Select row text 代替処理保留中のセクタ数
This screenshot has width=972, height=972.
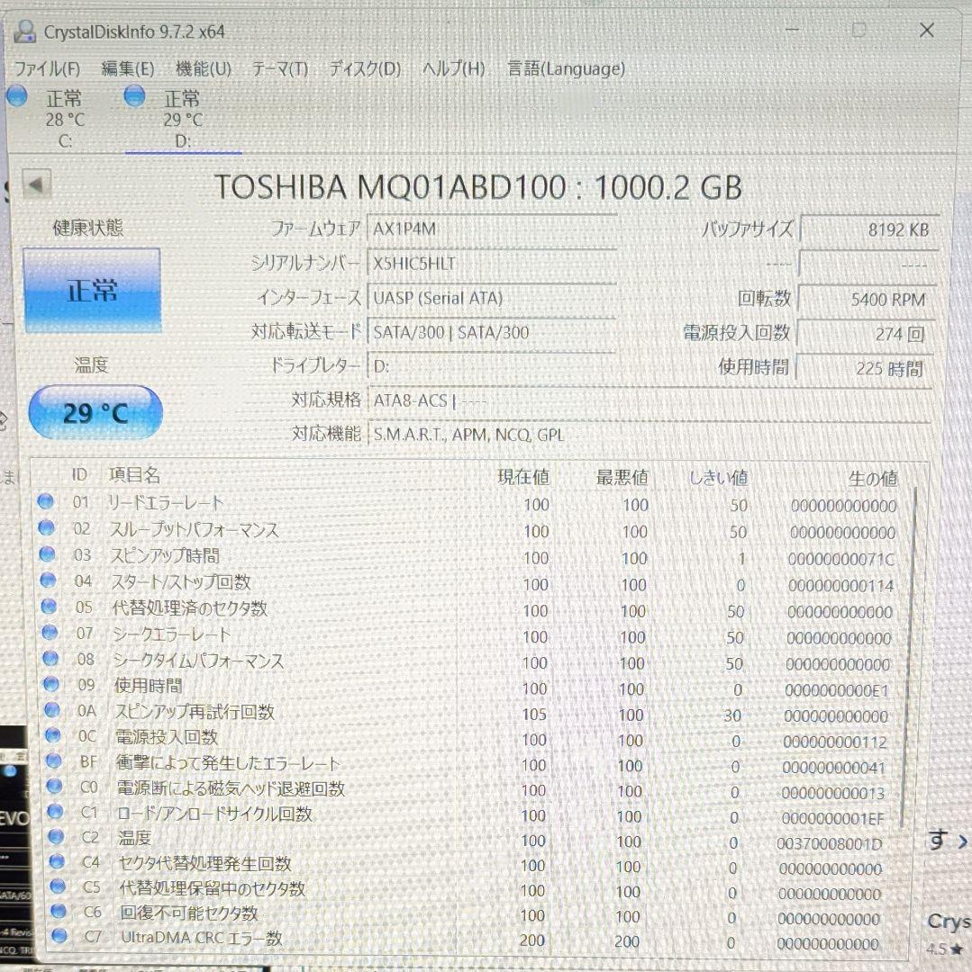pyautogui.click(x=212, y=889)
